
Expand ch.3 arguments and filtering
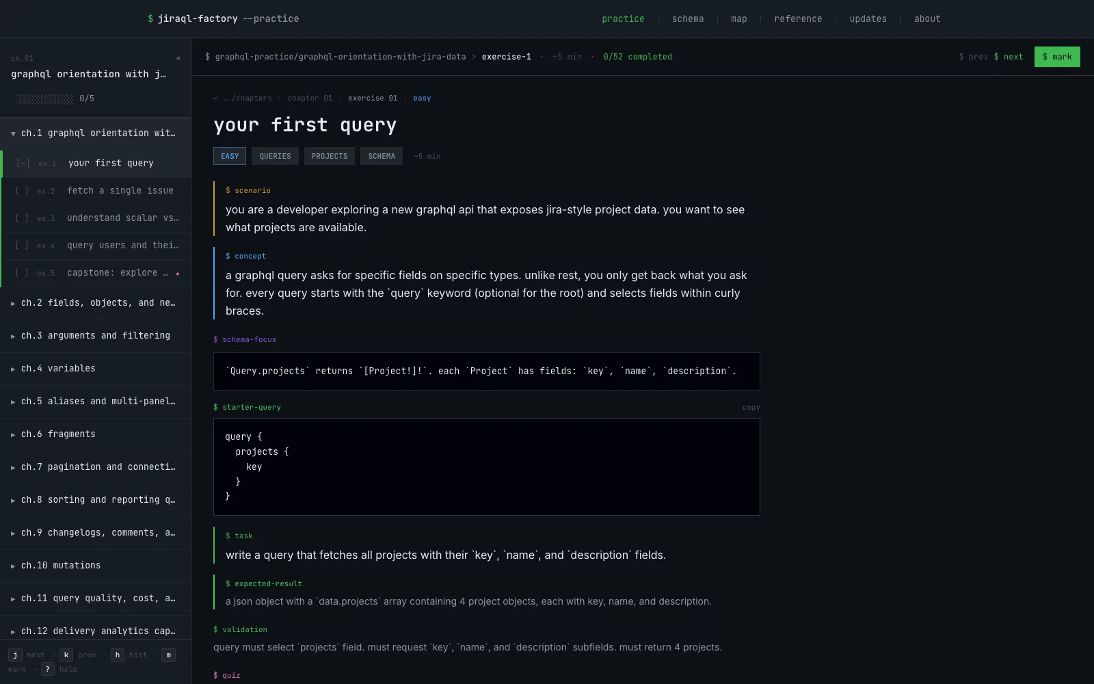click(x=95, y=336)
